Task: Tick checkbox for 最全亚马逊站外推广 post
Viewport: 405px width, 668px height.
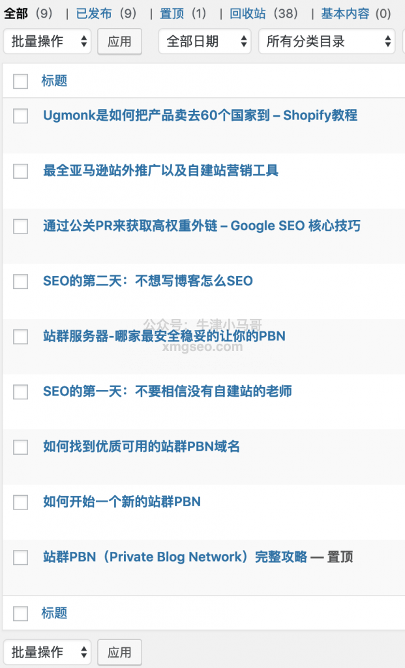Action: coord(21,171)
